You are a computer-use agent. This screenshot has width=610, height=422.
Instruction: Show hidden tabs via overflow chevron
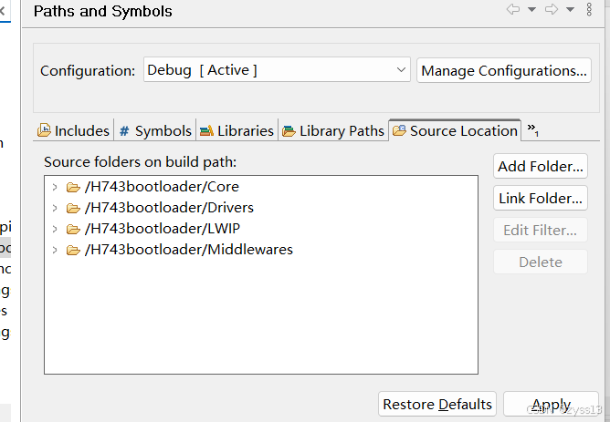532,129
